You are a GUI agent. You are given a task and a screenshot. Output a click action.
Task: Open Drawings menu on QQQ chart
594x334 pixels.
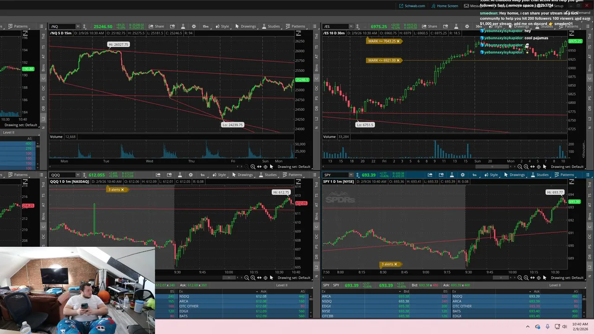coord(242,175)
